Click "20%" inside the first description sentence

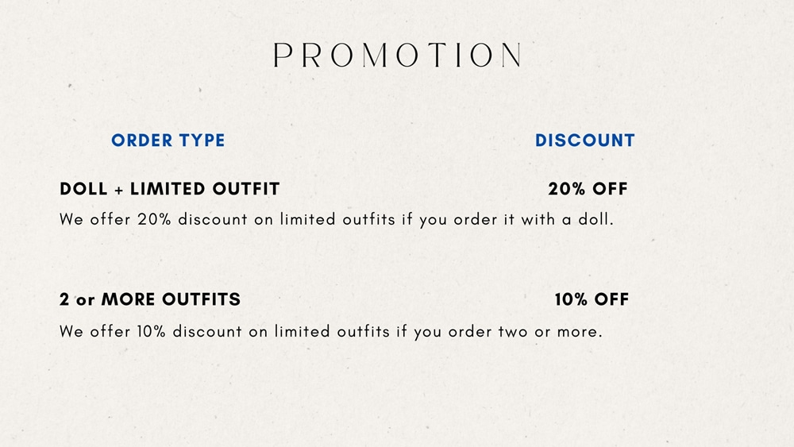click(155, 220)
